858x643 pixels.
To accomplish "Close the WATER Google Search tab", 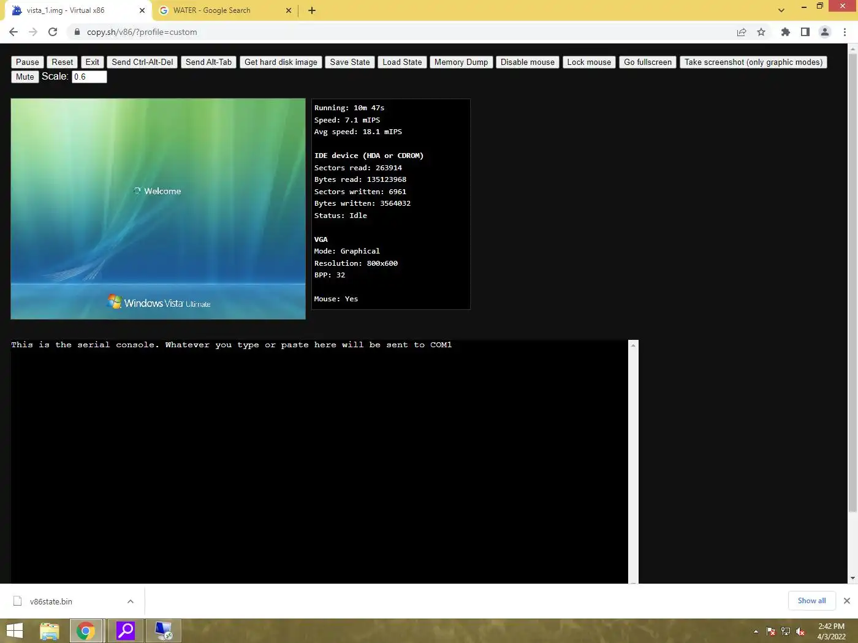I will pyautogui.click(x=289, y=10).
